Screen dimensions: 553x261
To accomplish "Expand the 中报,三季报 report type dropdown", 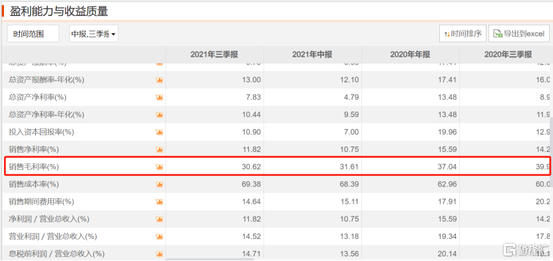I will coord(94,34).
